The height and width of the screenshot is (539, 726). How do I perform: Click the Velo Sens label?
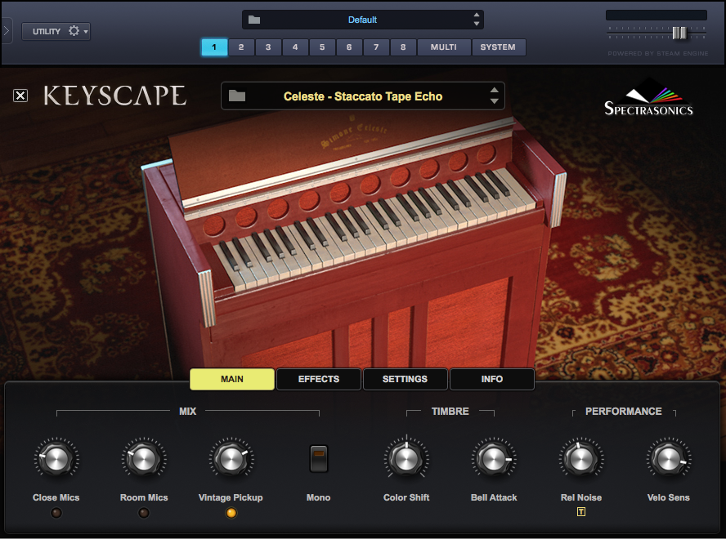point(669,497)
